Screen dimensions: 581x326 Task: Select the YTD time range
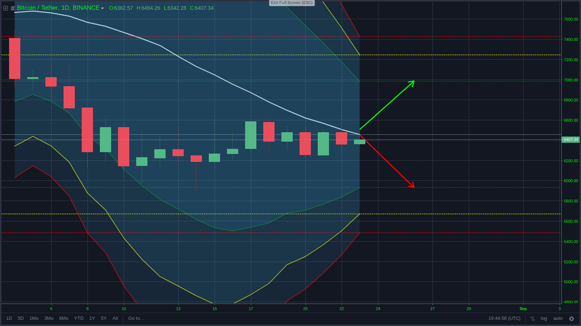coord(79,318)
